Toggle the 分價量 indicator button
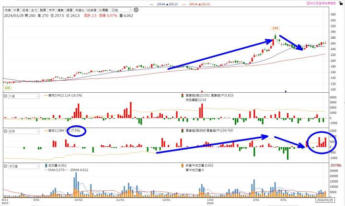 click(x=103, y=10)
